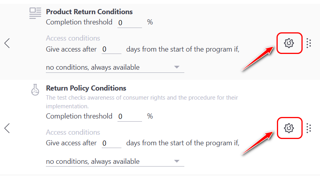320x176 pixels.
Task: Click days field under Product Return Conditions
Action: coord(111,50)
